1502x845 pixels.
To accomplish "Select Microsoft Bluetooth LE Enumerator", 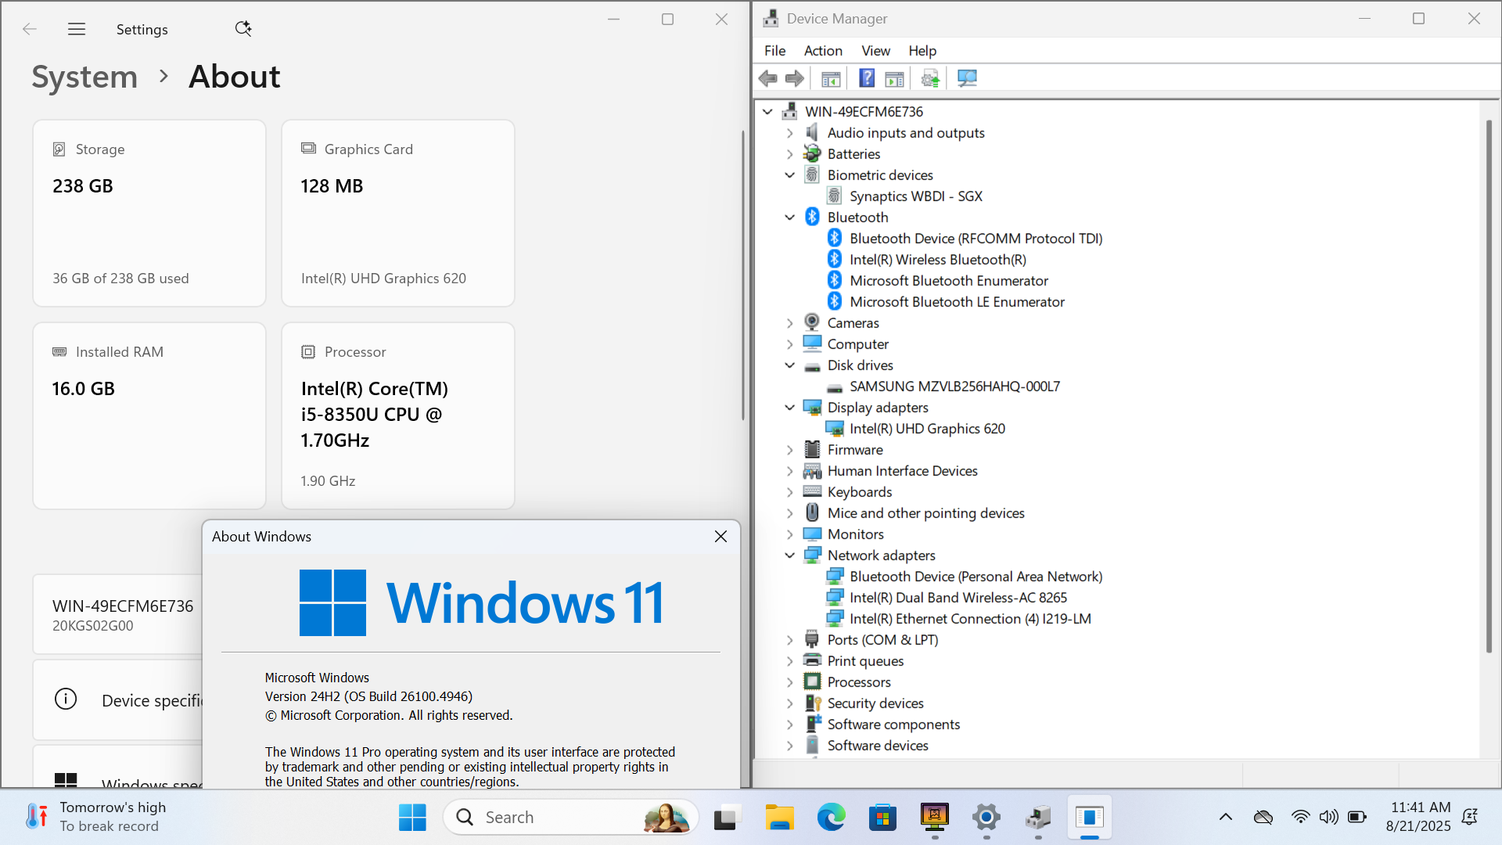I will [957, 302].
